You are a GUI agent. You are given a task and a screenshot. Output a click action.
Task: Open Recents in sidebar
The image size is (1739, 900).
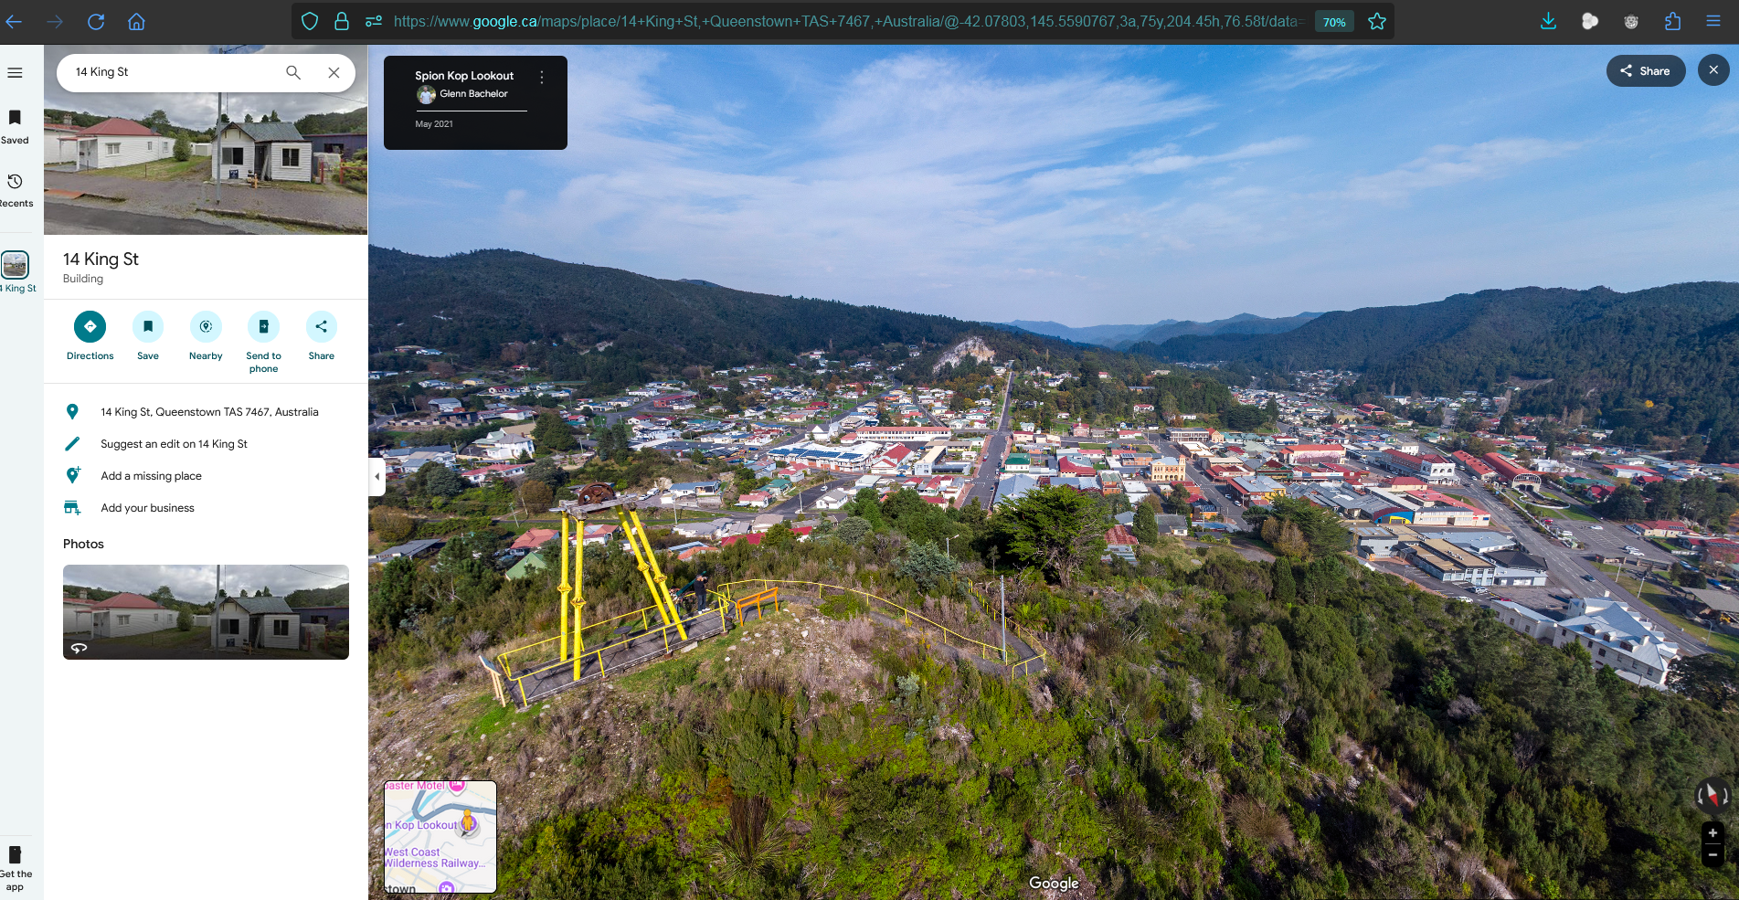tap(15, 190)
